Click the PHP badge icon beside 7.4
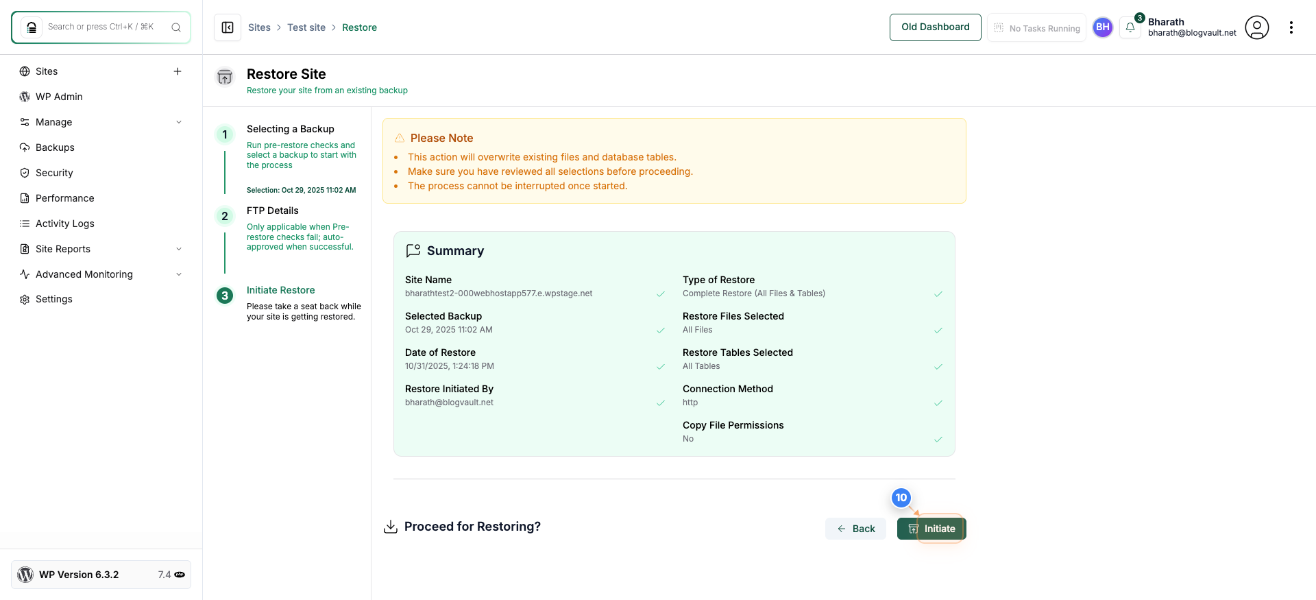Image resolution: width=1316 pixels, height=600 pixels. 180,575
